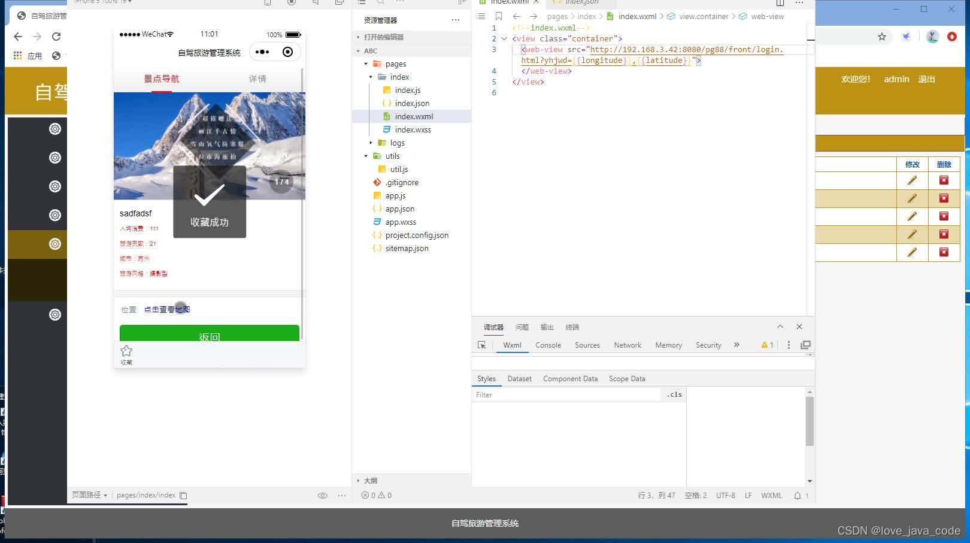970x543 pixels.
Task: Click the bottom gear icon in admin sidebar
Action: [x=55, y=315]
